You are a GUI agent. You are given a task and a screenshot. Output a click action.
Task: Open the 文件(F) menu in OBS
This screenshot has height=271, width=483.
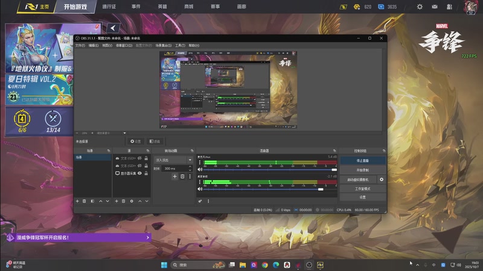click(x=80, y=45)
